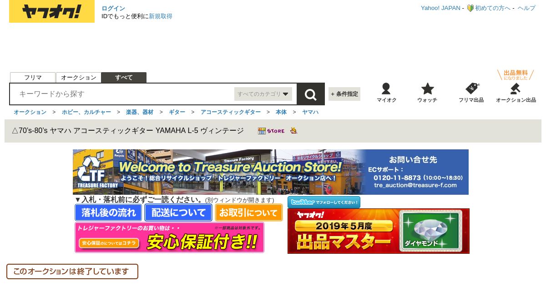Click the tre_auction@treasure-f.com email text

[x=415, y=185]
